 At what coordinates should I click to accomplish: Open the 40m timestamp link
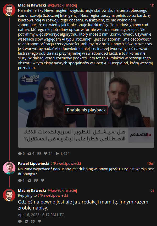(x=150, y=163)
